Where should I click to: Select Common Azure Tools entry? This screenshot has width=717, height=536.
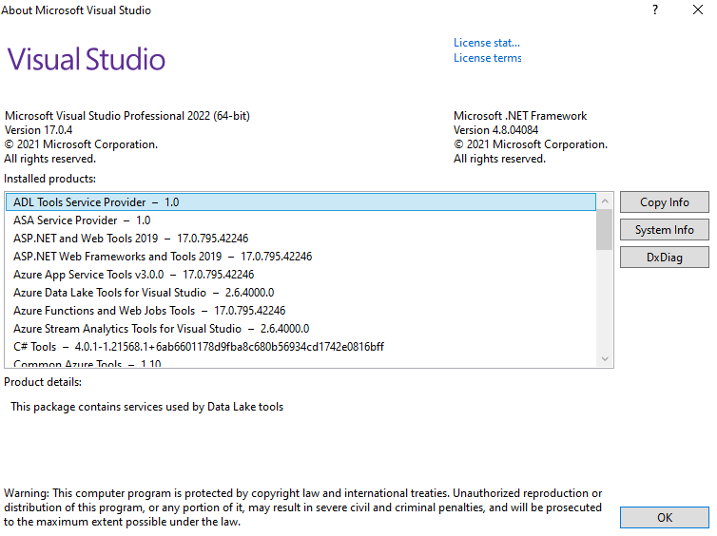click(300, 362)
